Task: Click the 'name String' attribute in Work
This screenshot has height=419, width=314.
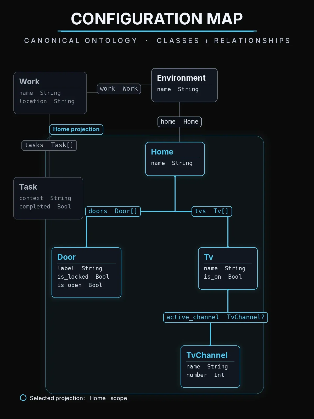Action: click(x=40, y=93)
